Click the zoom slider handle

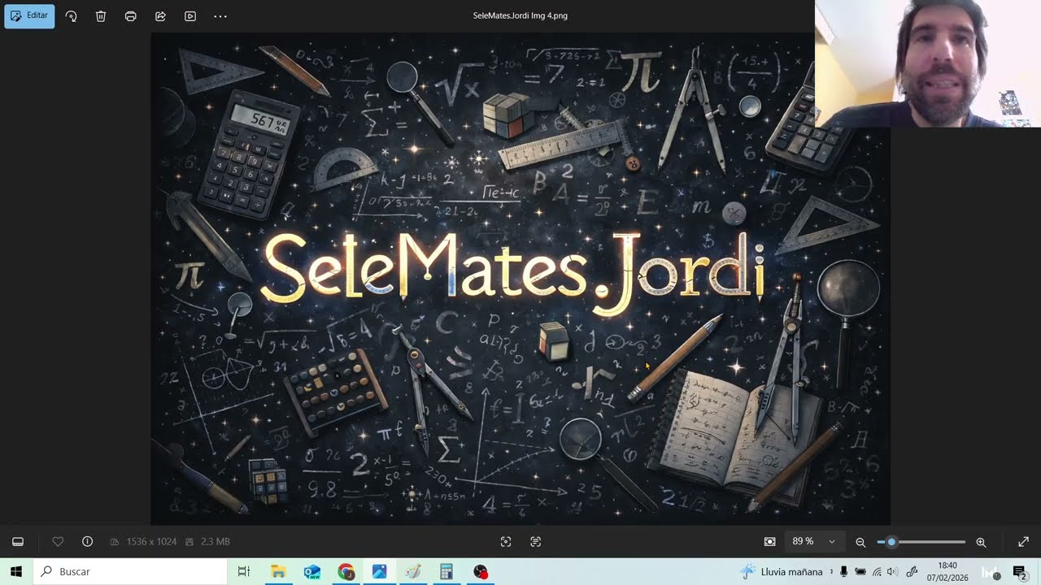pyautogui.click(x=891, y=542)
